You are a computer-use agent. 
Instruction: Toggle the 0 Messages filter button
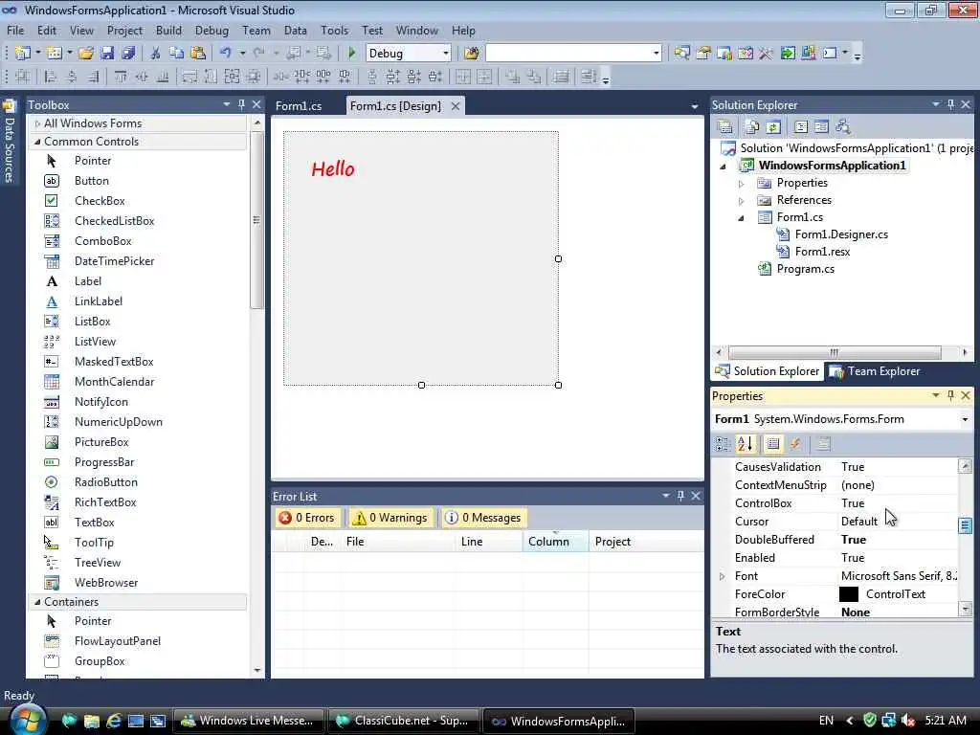click(483, 518)
